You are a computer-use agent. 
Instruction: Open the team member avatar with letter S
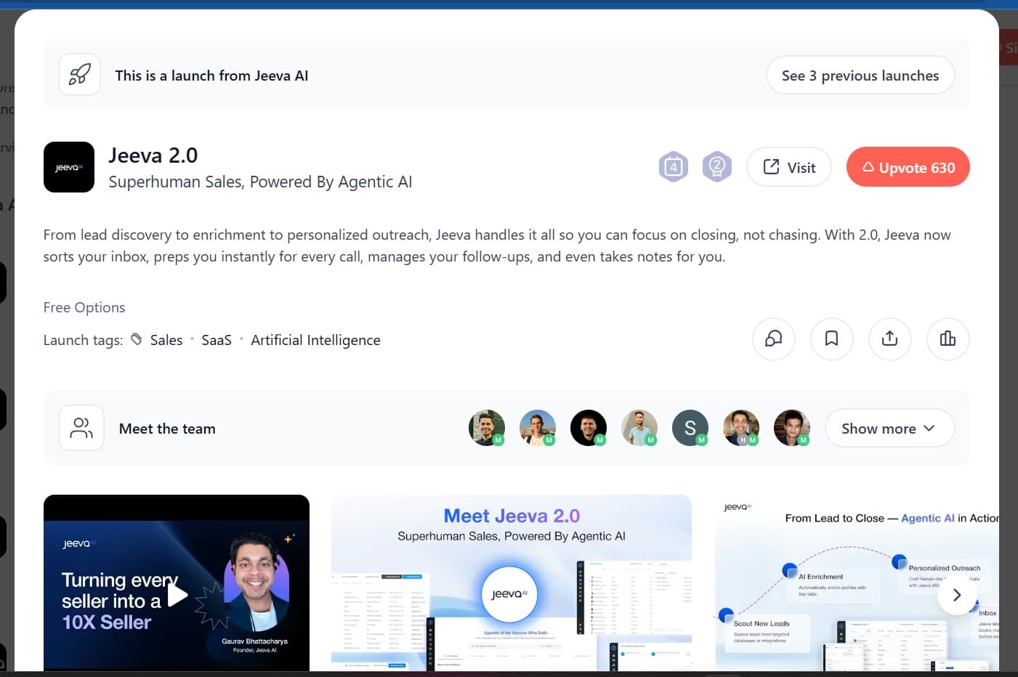click(690, 428)
